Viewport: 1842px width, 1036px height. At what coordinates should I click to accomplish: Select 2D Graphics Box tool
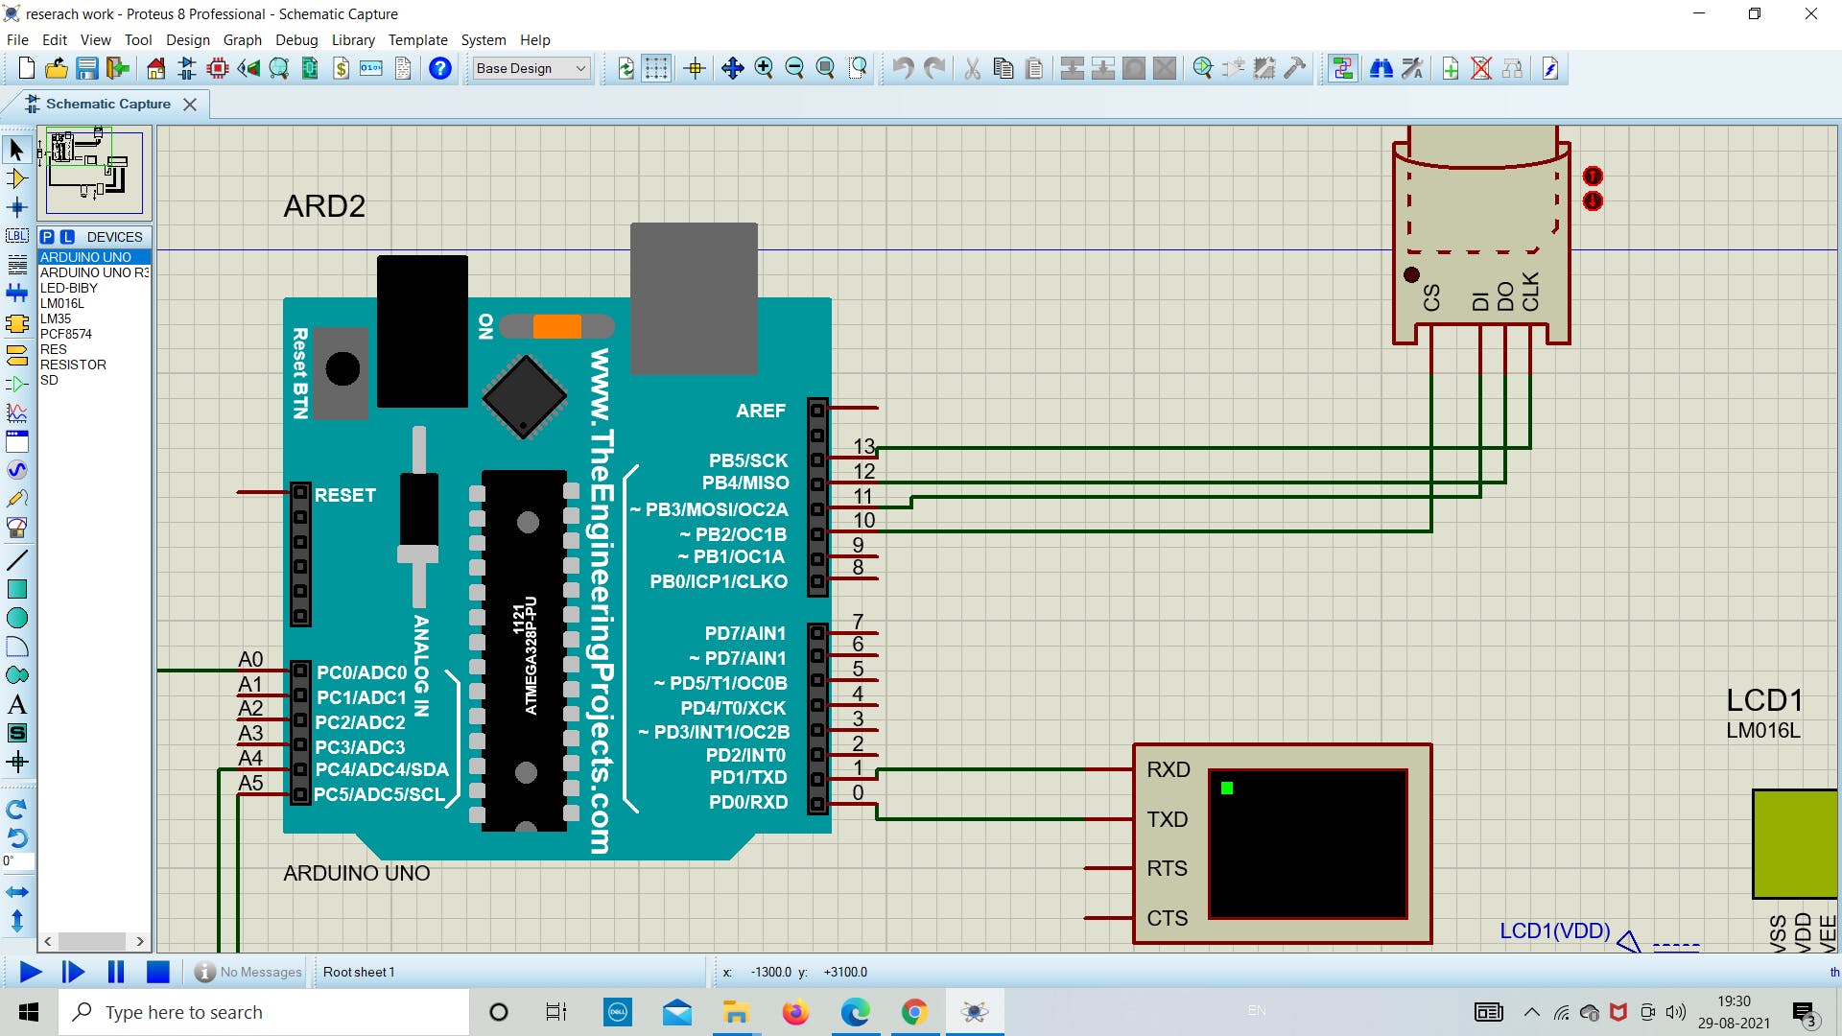[16, 589]
